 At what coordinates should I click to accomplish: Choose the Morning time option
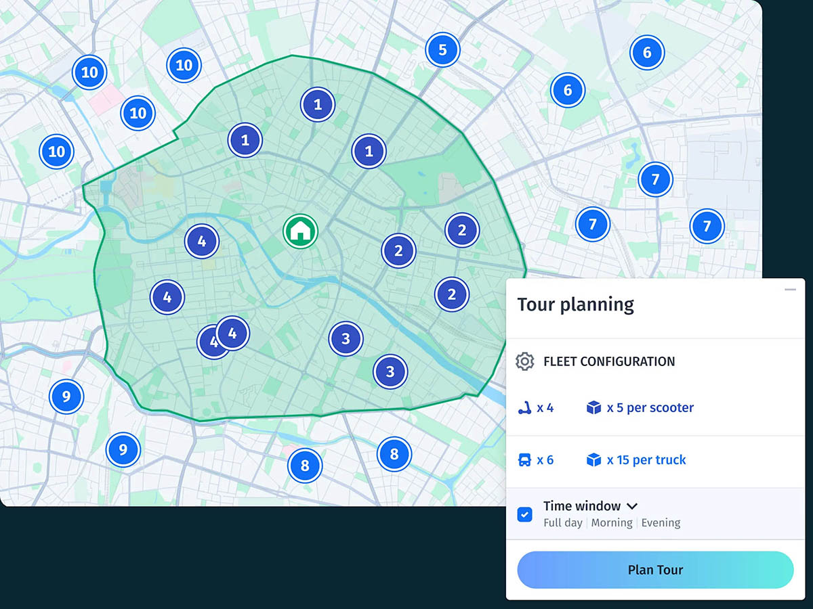[x=612, y=523]
